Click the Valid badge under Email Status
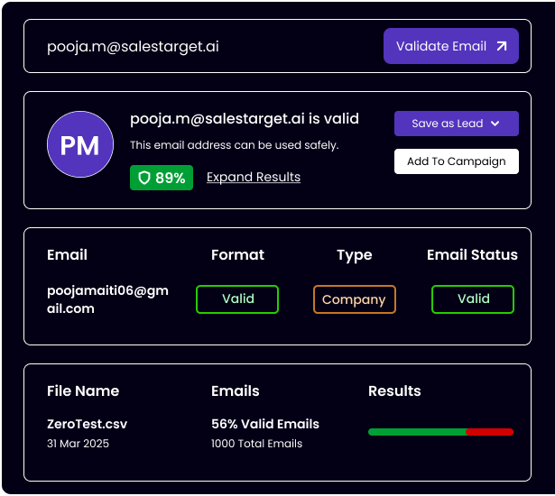The width and height of the screenshot is (555, 496). (x=473, y=299)
